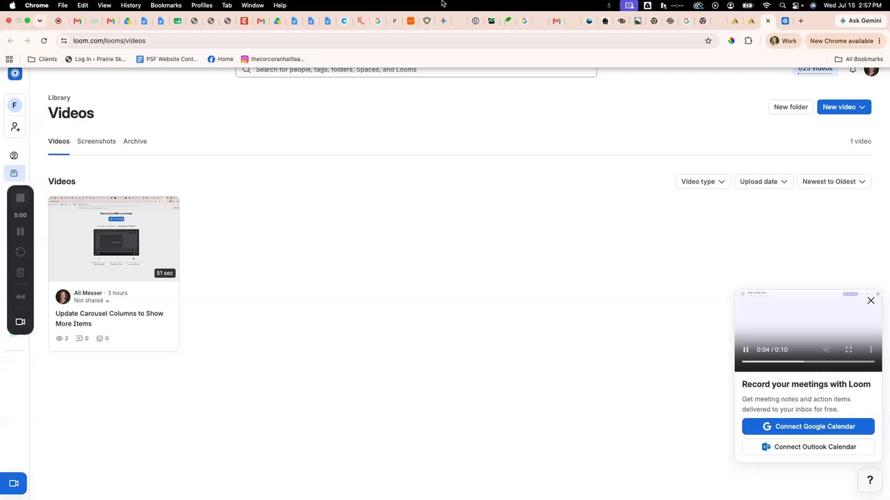Switch to the Archive tab
The width and height of the screenshot is (890, 500).
[x=135, y=142]
